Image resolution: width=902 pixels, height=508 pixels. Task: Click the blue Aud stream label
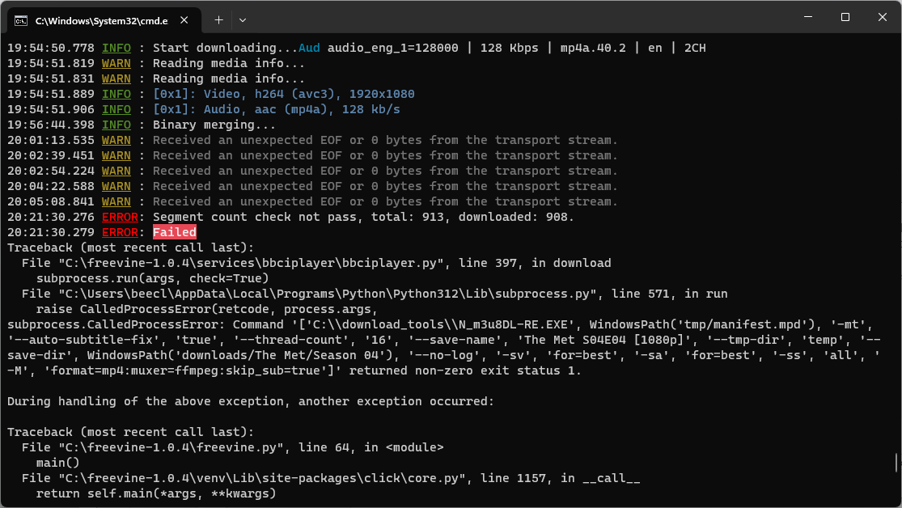[x=309, y=48]
